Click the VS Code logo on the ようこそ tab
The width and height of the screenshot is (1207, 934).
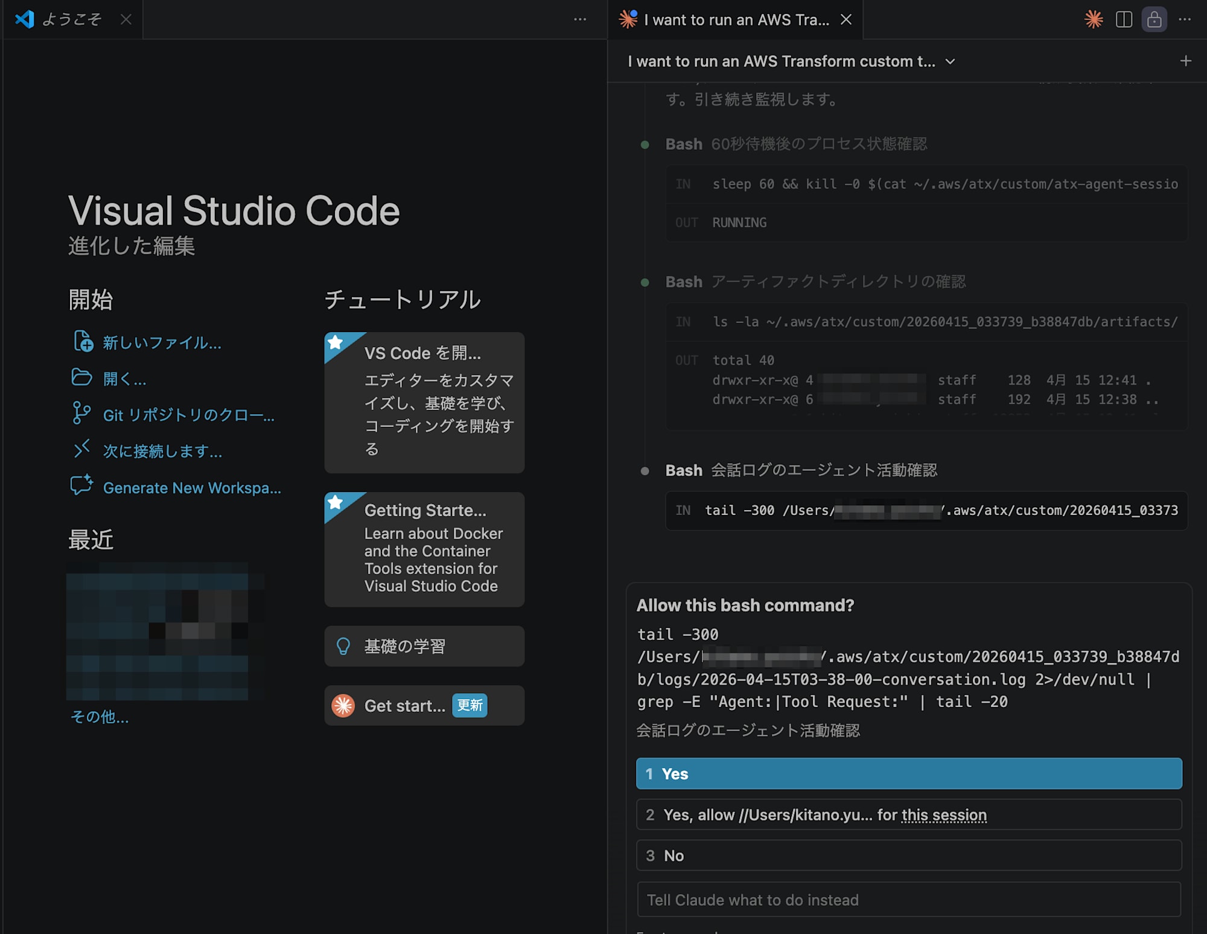click(23, 19)
